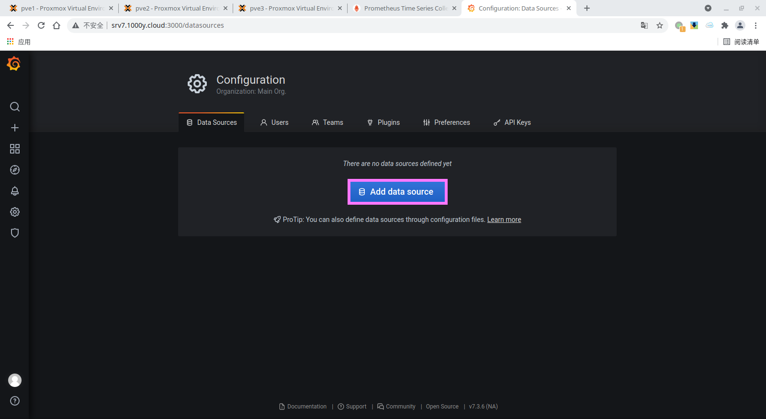Open the Help question mark icon

pyautogui.click(x=15, y=401)
